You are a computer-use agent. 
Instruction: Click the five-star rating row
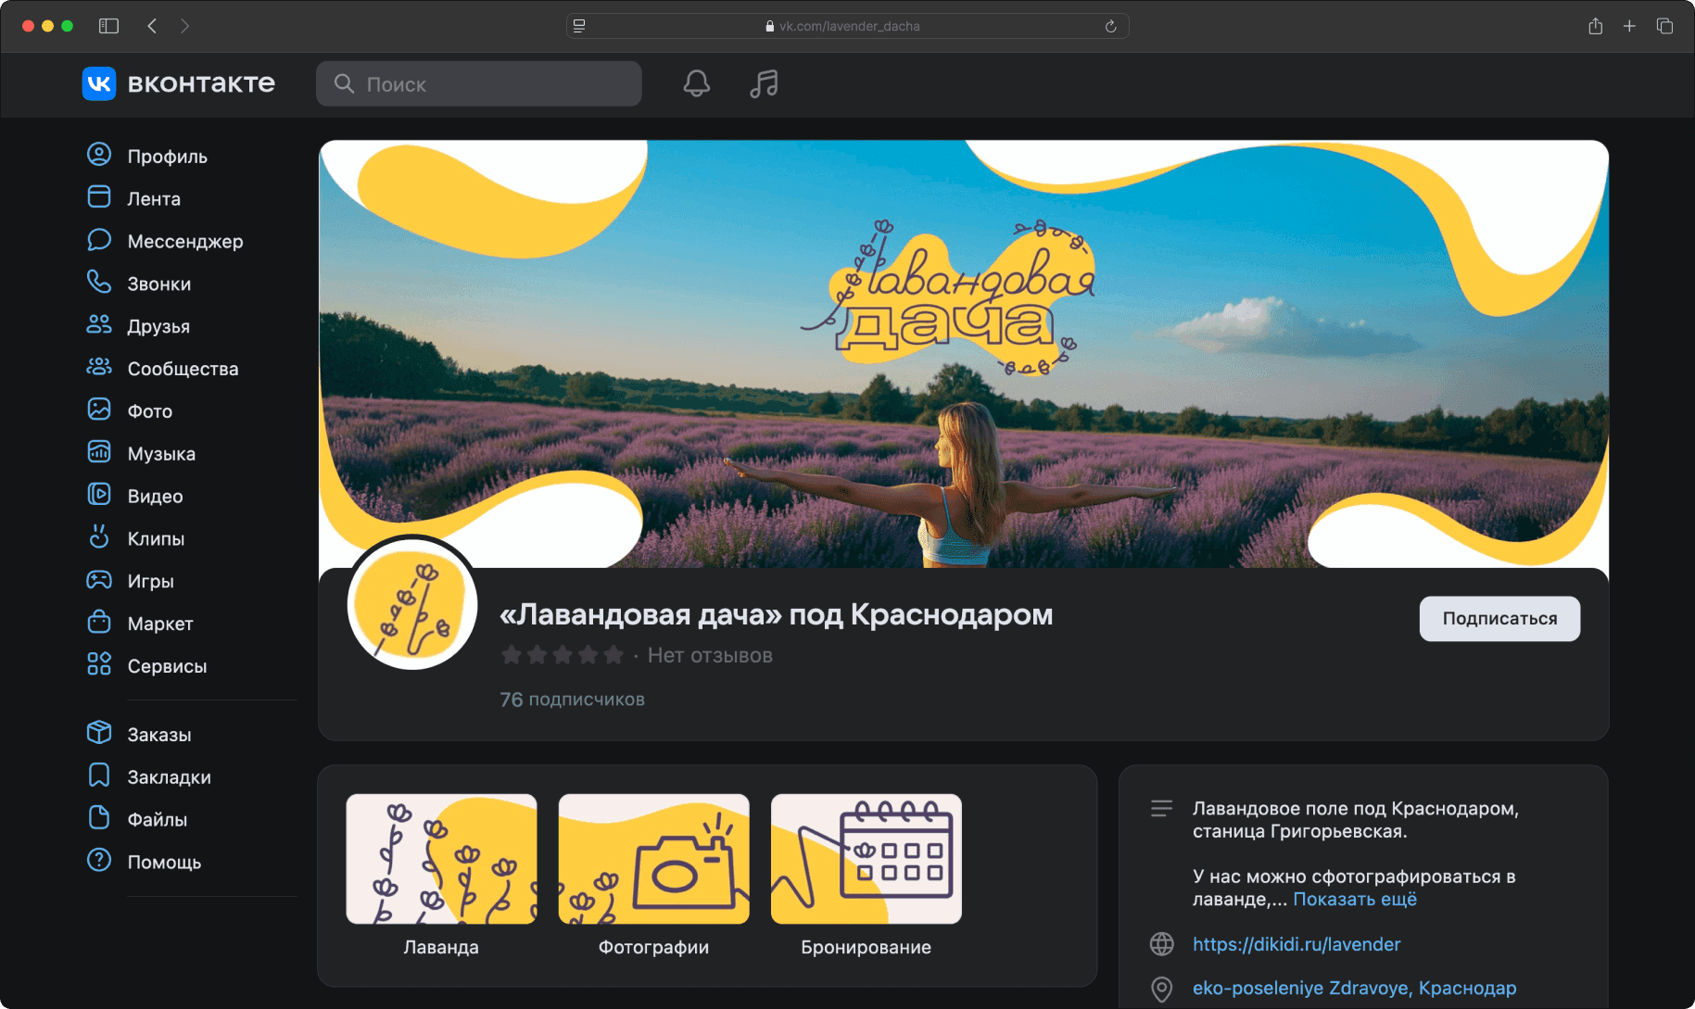point(562,656)
